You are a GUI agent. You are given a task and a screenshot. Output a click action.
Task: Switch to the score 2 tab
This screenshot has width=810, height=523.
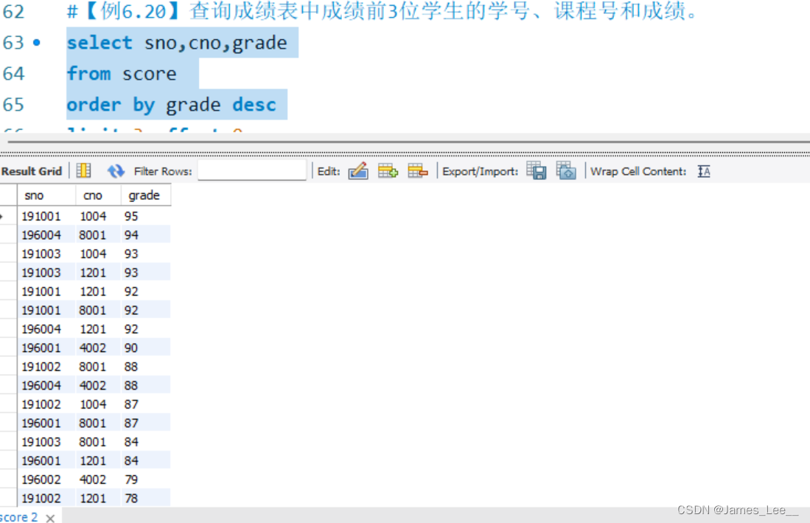click(x=18, y=517)
